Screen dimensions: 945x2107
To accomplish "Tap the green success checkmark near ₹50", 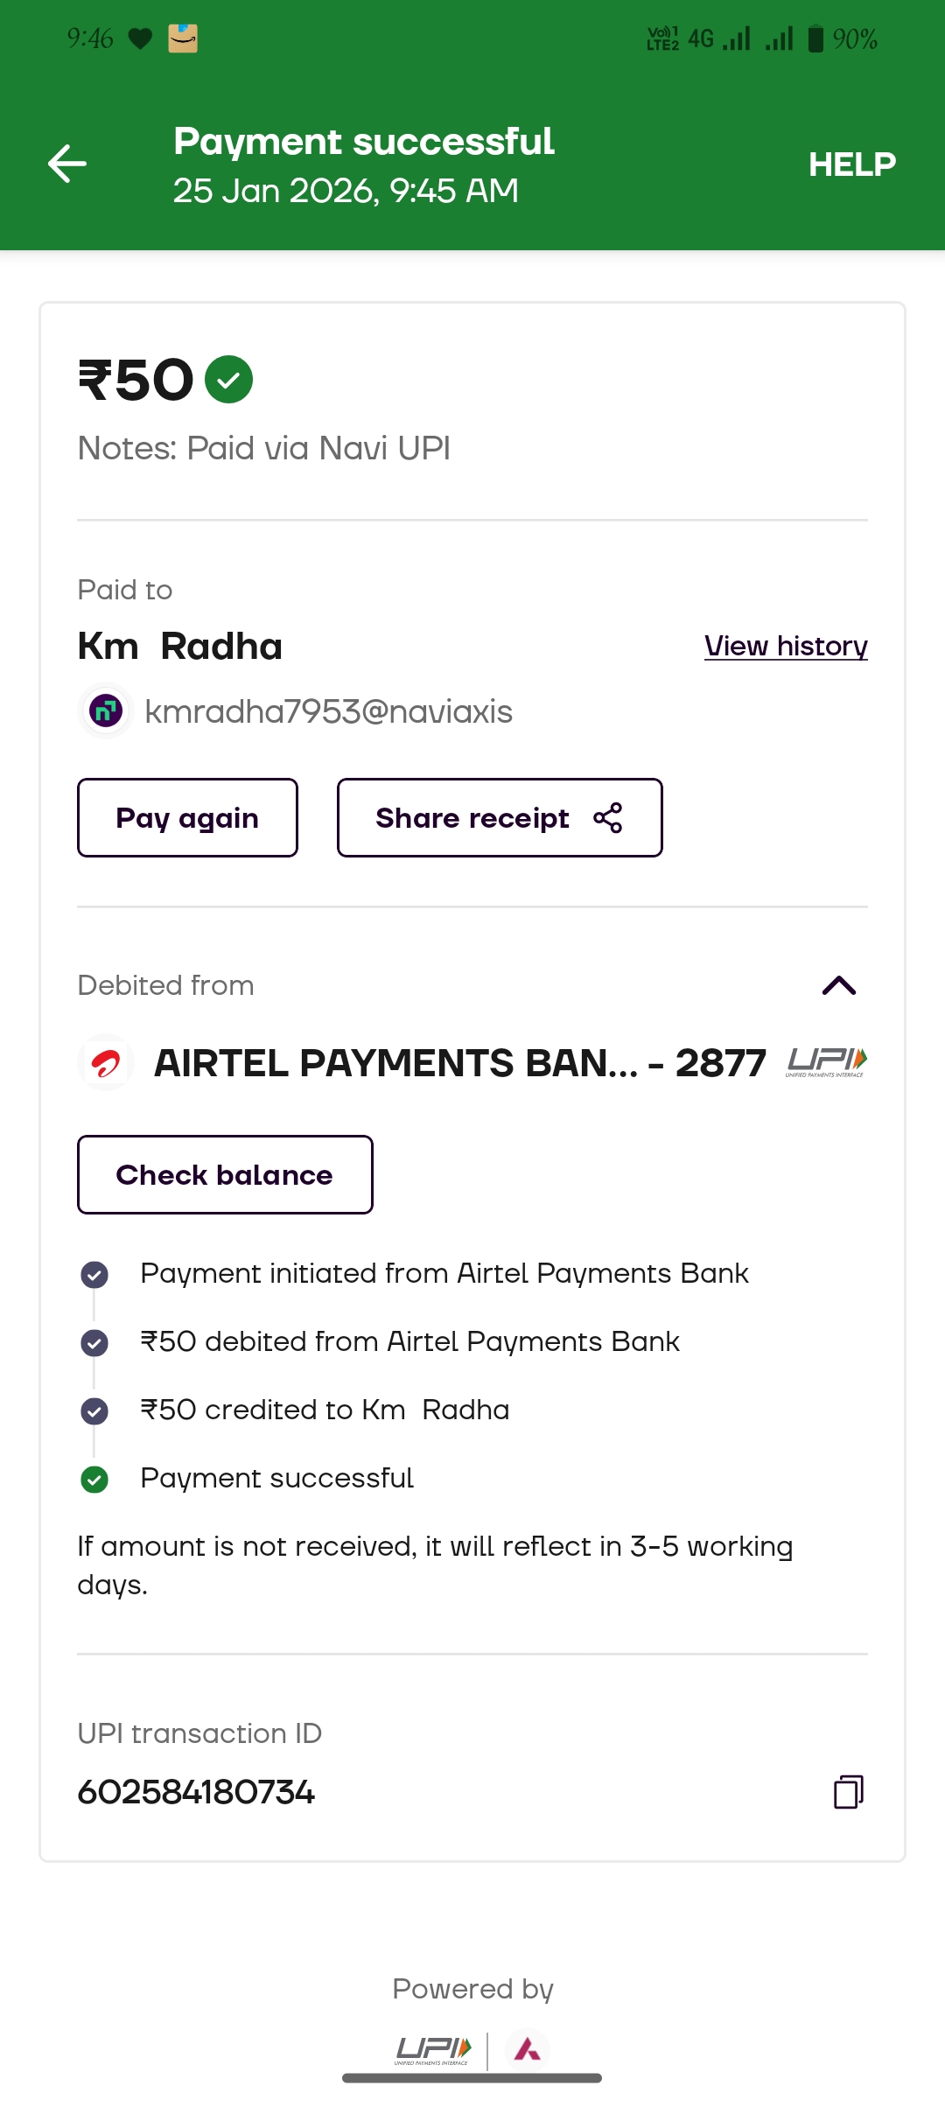I will pyautogui.click(x=228, y=380).
